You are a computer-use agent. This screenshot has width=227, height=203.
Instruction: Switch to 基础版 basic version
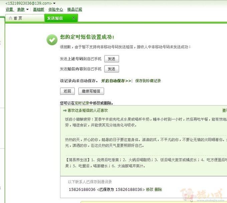tap(38, 9)
